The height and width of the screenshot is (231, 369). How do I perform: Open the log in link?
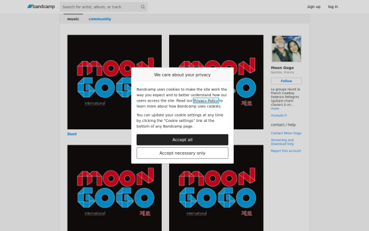click(333, 7)
